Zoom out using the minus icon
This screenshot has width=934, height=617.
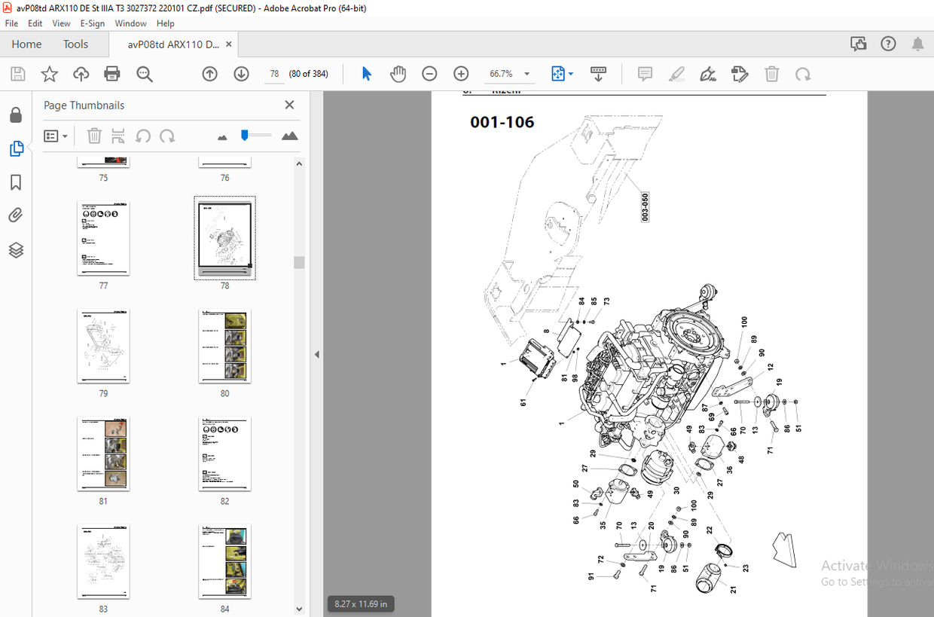[429, 73]
